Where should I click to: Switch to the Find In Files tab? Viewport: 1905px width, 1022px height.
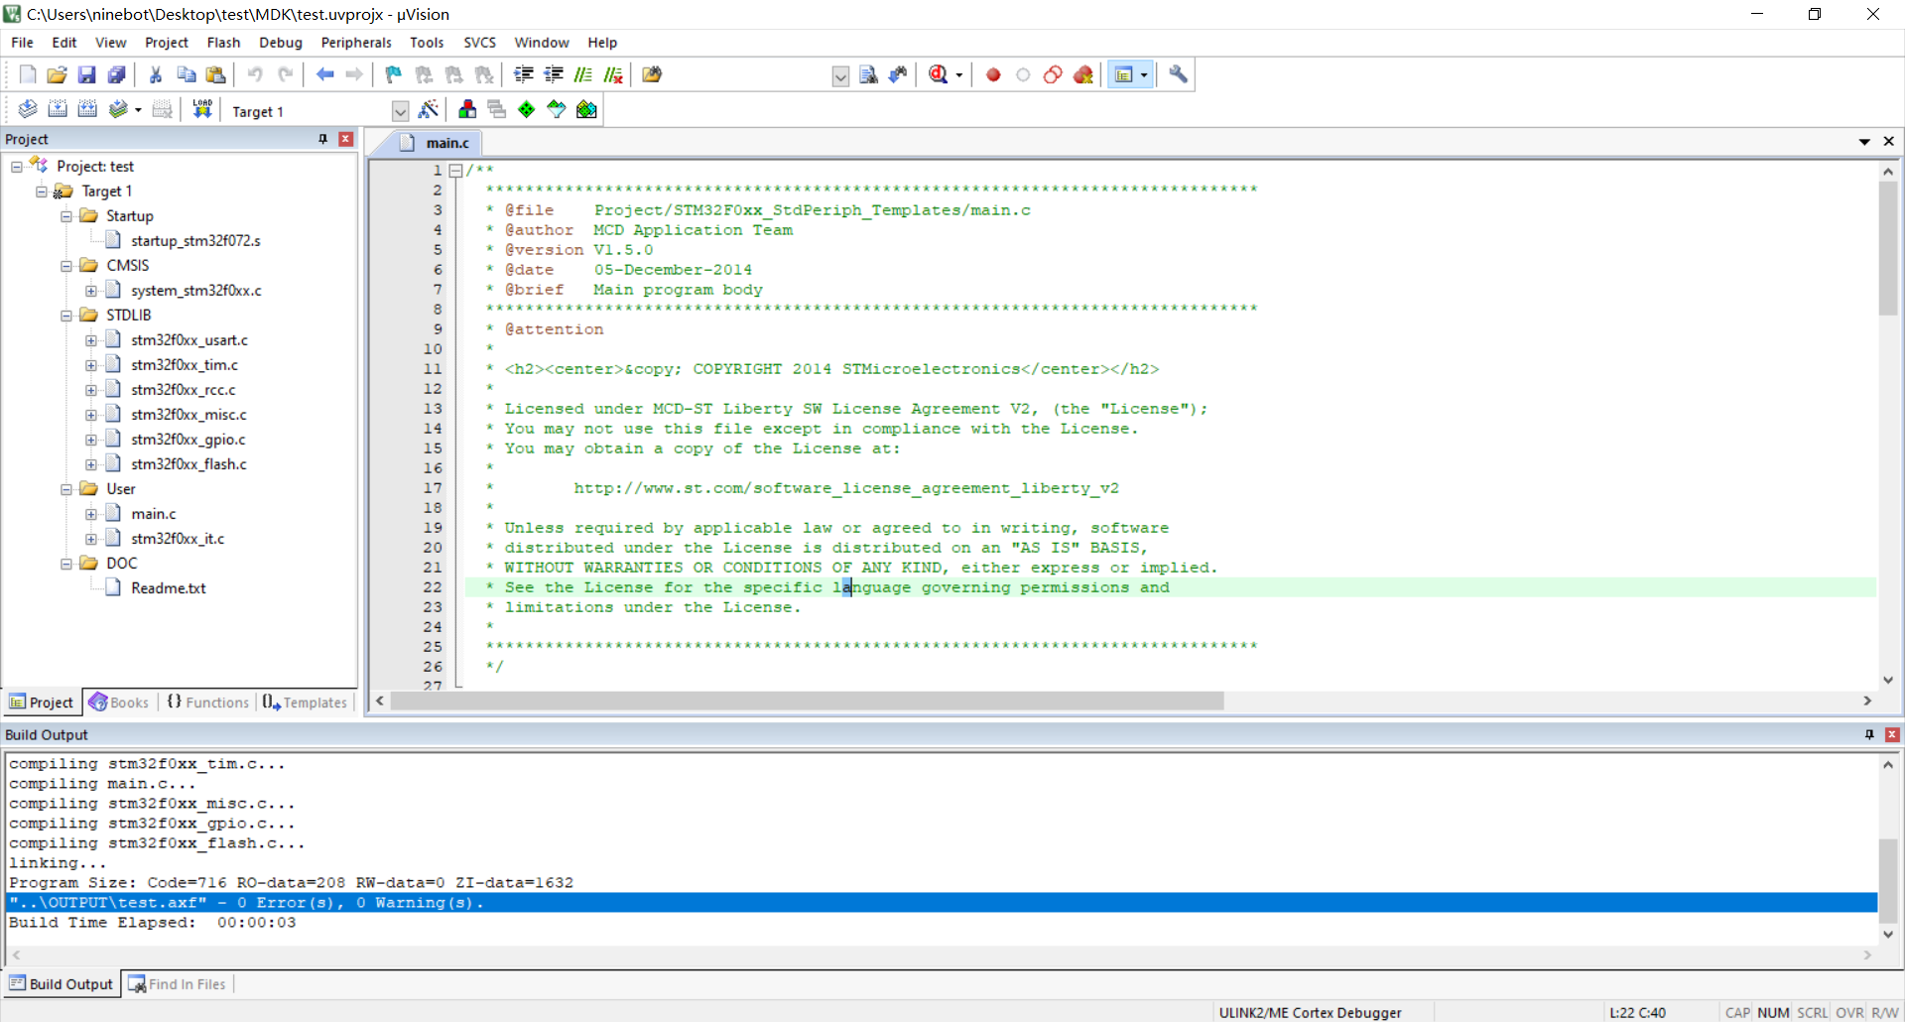click(x=178, y=984)
